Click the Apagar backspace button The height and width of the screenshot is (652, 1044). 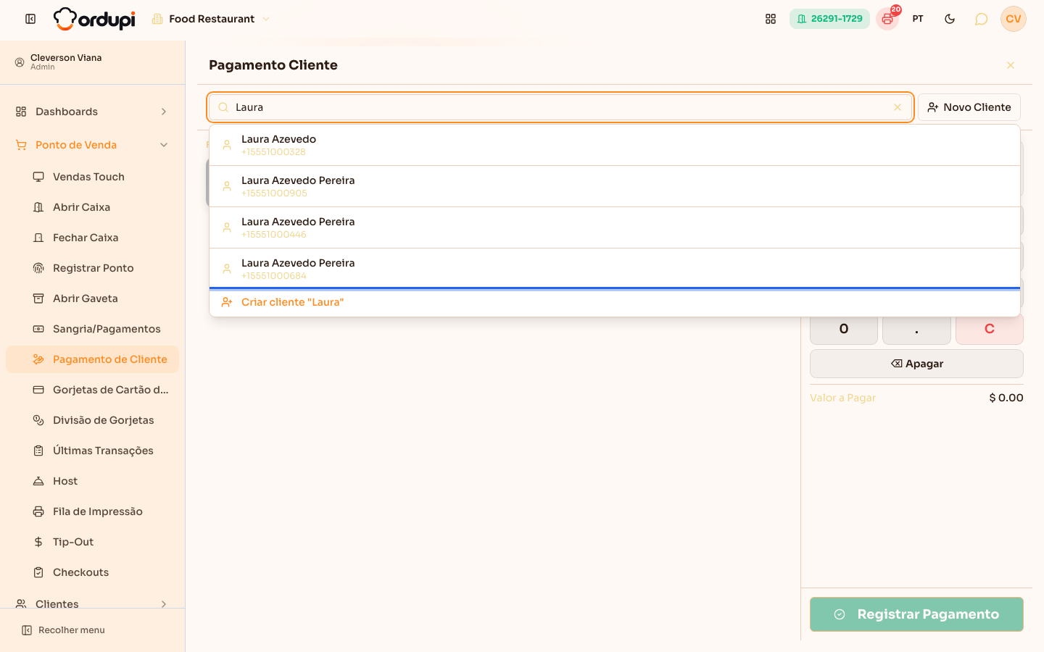click(916, 364)
